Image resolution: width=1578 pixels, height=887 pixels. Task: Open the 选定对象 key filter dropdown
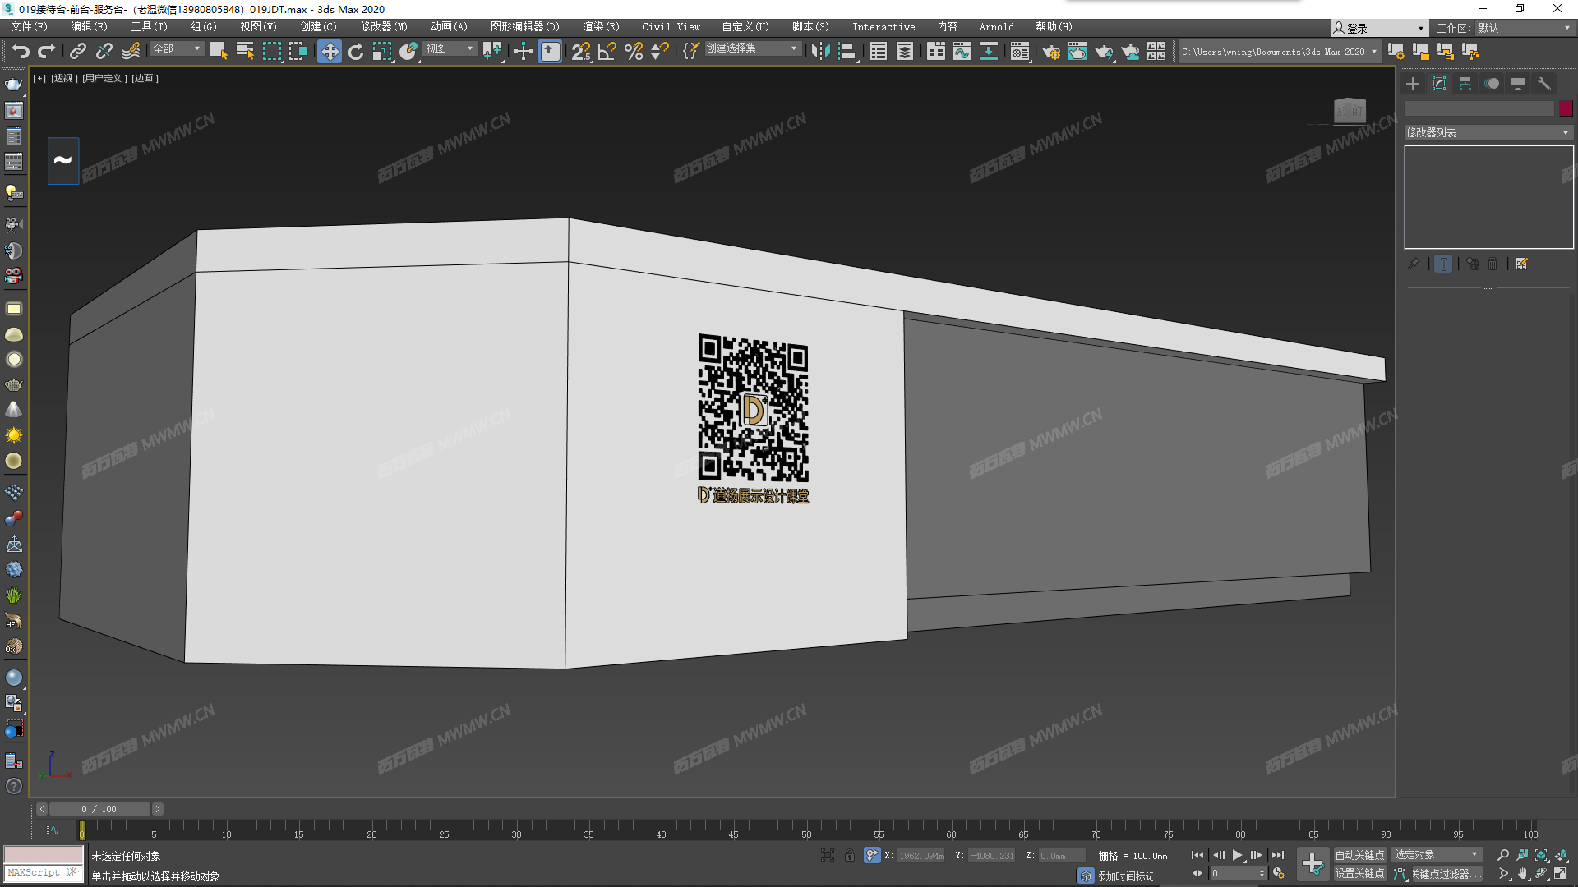tap(1437, 855)
